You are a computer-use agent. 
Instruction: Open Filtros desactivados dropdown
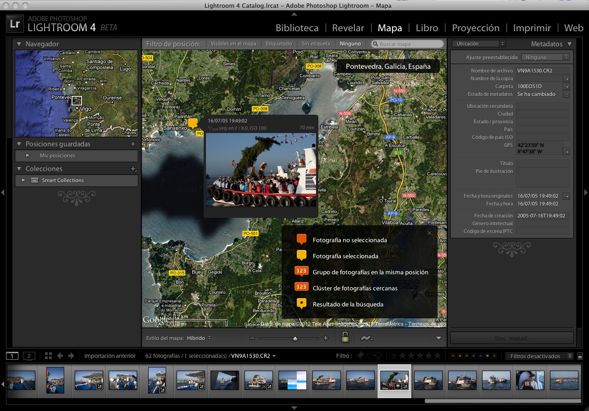(x=539, y=356)
